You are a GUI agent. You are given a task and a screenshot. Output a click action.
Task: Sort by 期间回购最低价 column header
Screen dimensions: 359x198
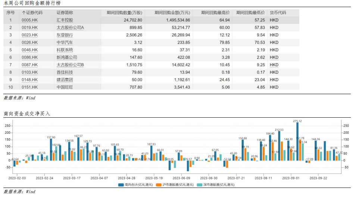point(250,13)
